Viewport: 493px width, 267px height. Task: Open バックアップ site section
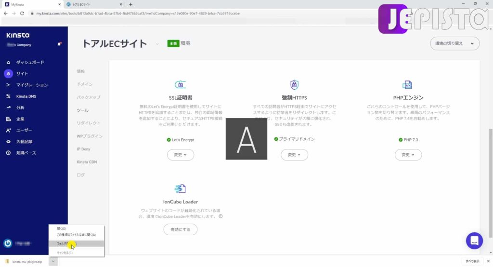pos(89,97)
